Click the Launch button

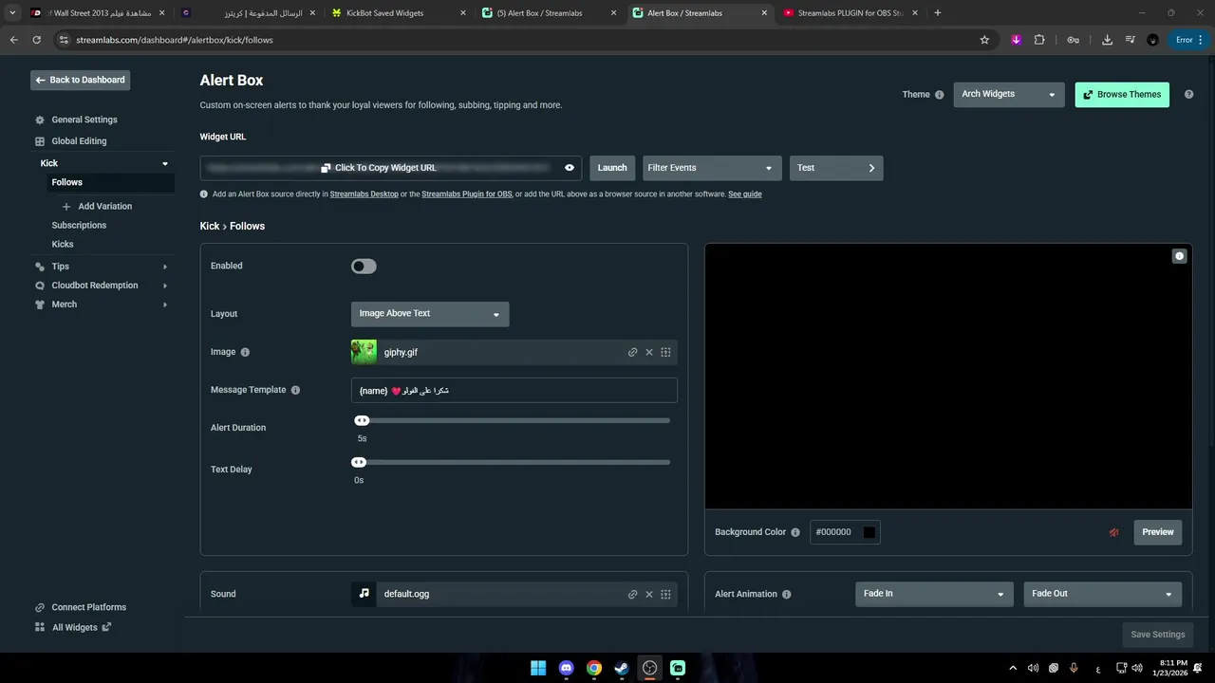click(612, 168)
